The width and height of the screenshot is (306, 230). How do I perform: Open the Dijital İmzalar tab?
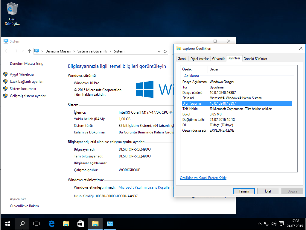click(x=200, y=59)
